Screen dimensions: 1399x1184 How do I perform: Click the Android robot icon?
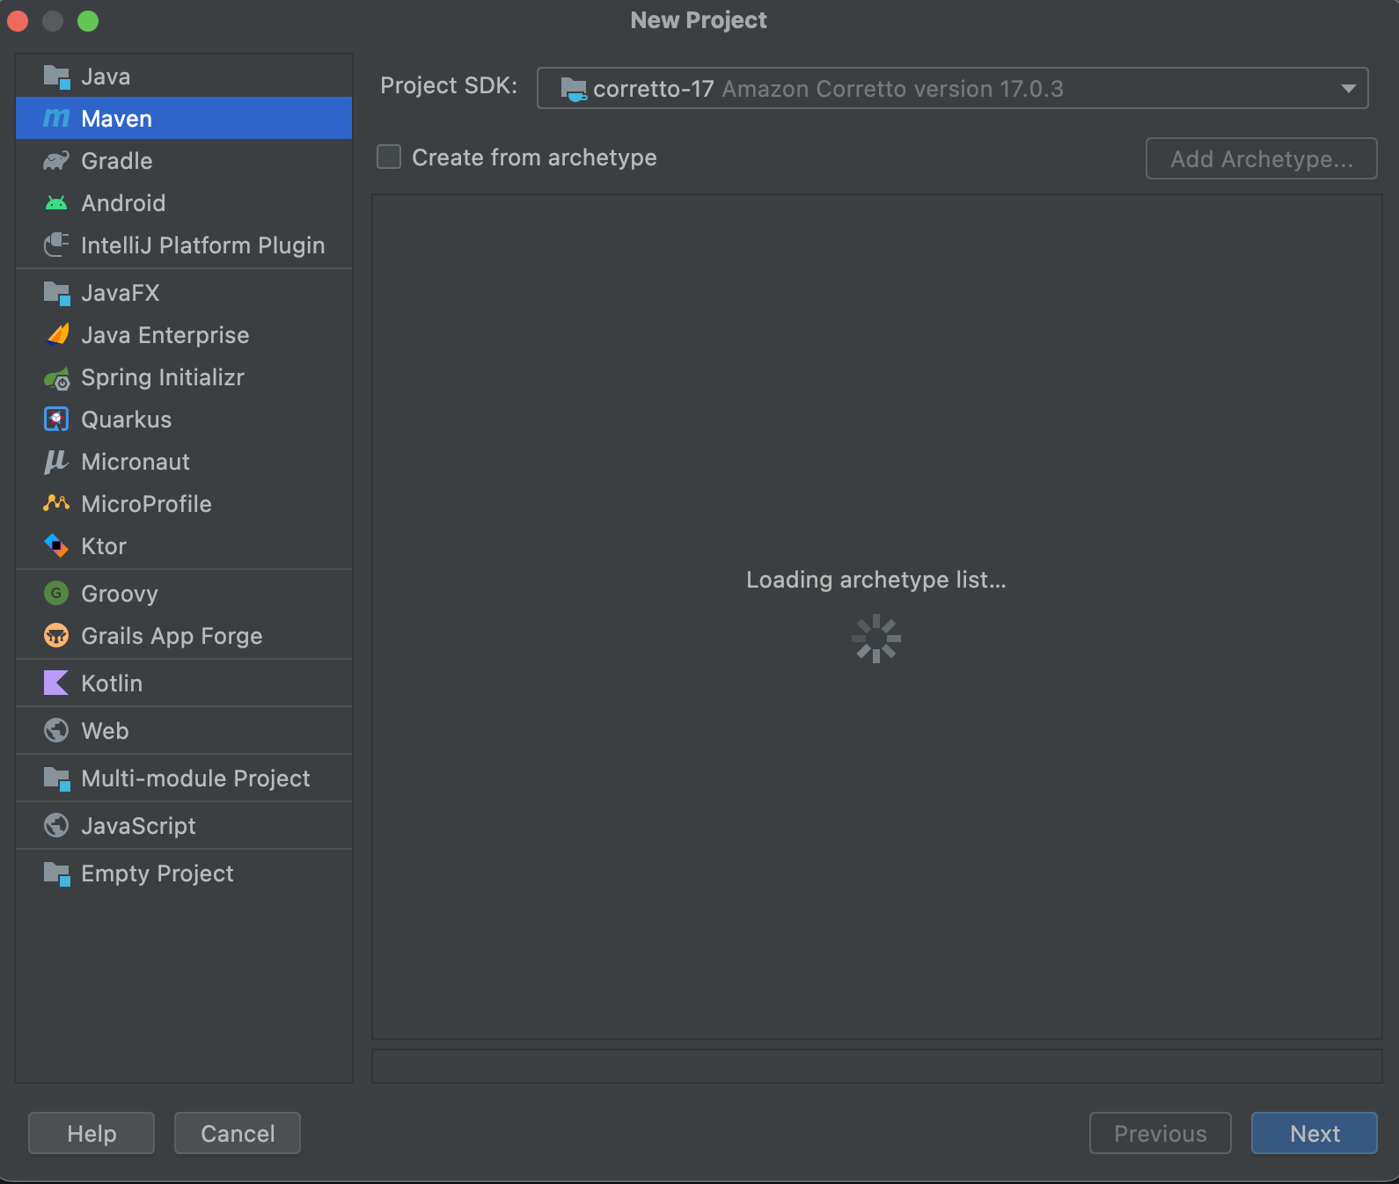56,203
